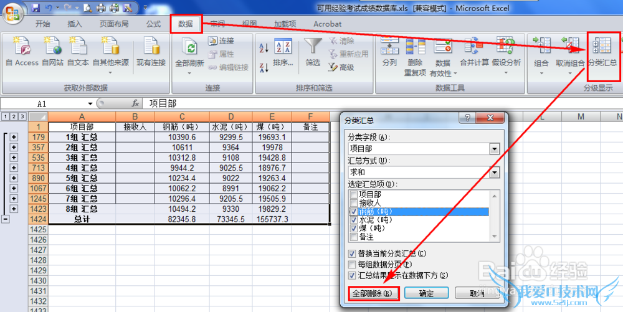Screen dimensions: 623x312
Task: Switch to the 插入 ribbon tab
Action: 74,24
